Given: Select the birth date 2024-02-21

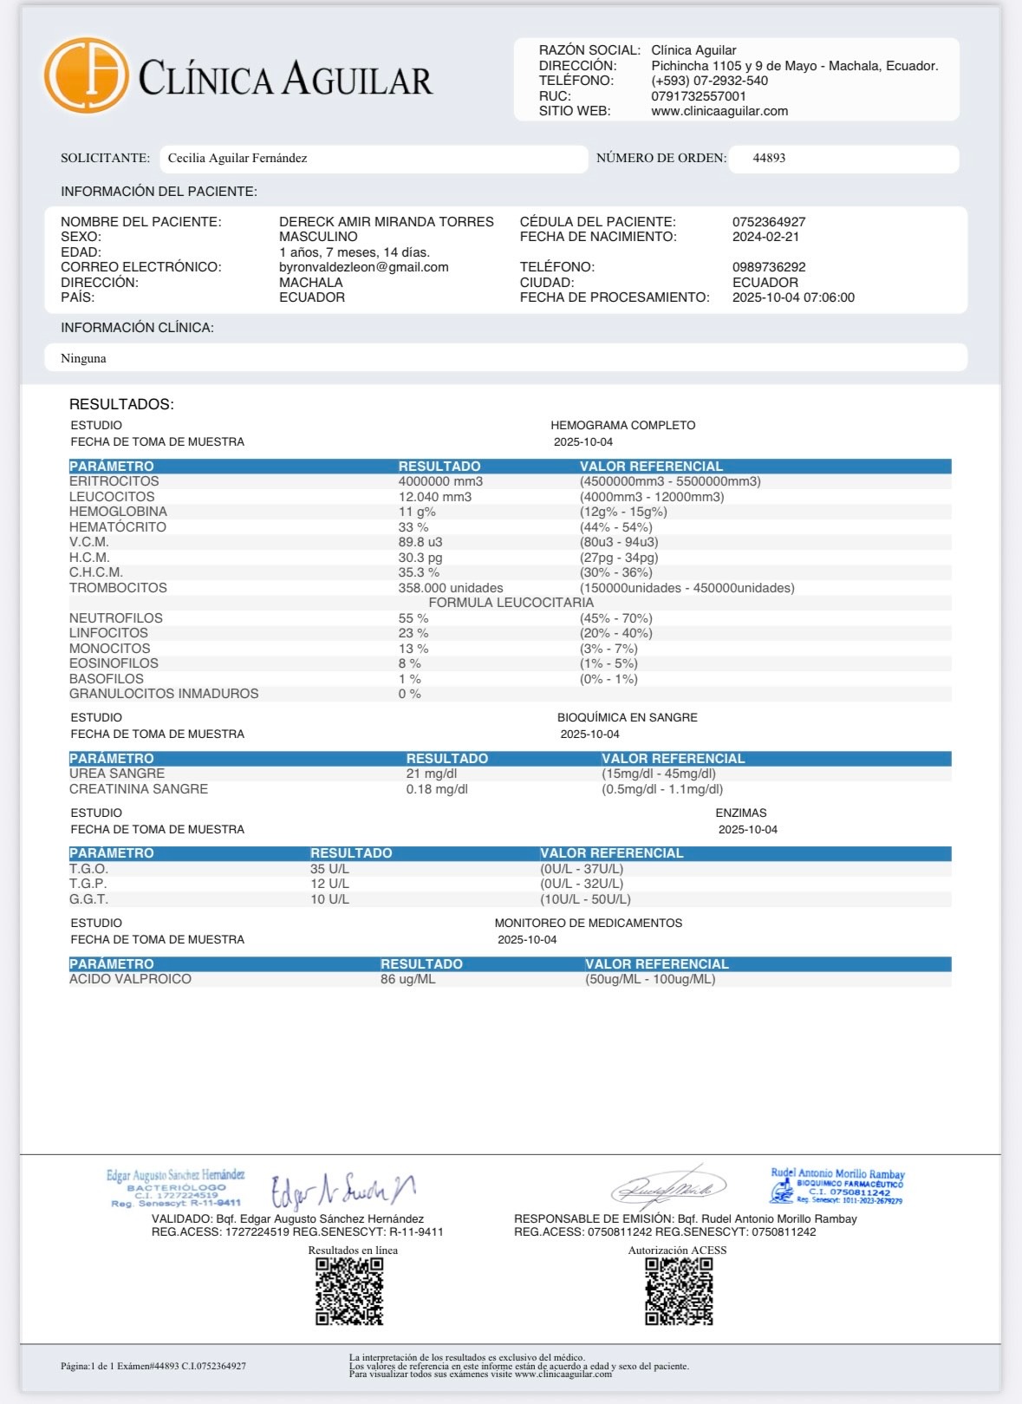Looking at the screenshot, I should coord(765,237).
